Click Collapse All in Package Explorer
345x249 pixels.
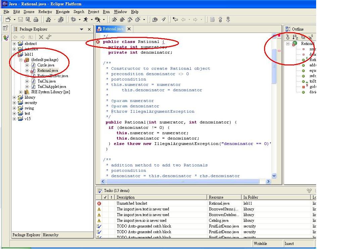pyautogui.click(x=41, y=37)
